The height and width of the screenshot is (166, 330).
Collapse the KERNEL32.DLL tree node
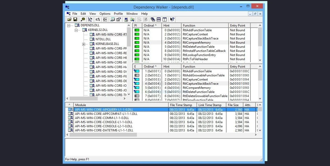(76, 30)
